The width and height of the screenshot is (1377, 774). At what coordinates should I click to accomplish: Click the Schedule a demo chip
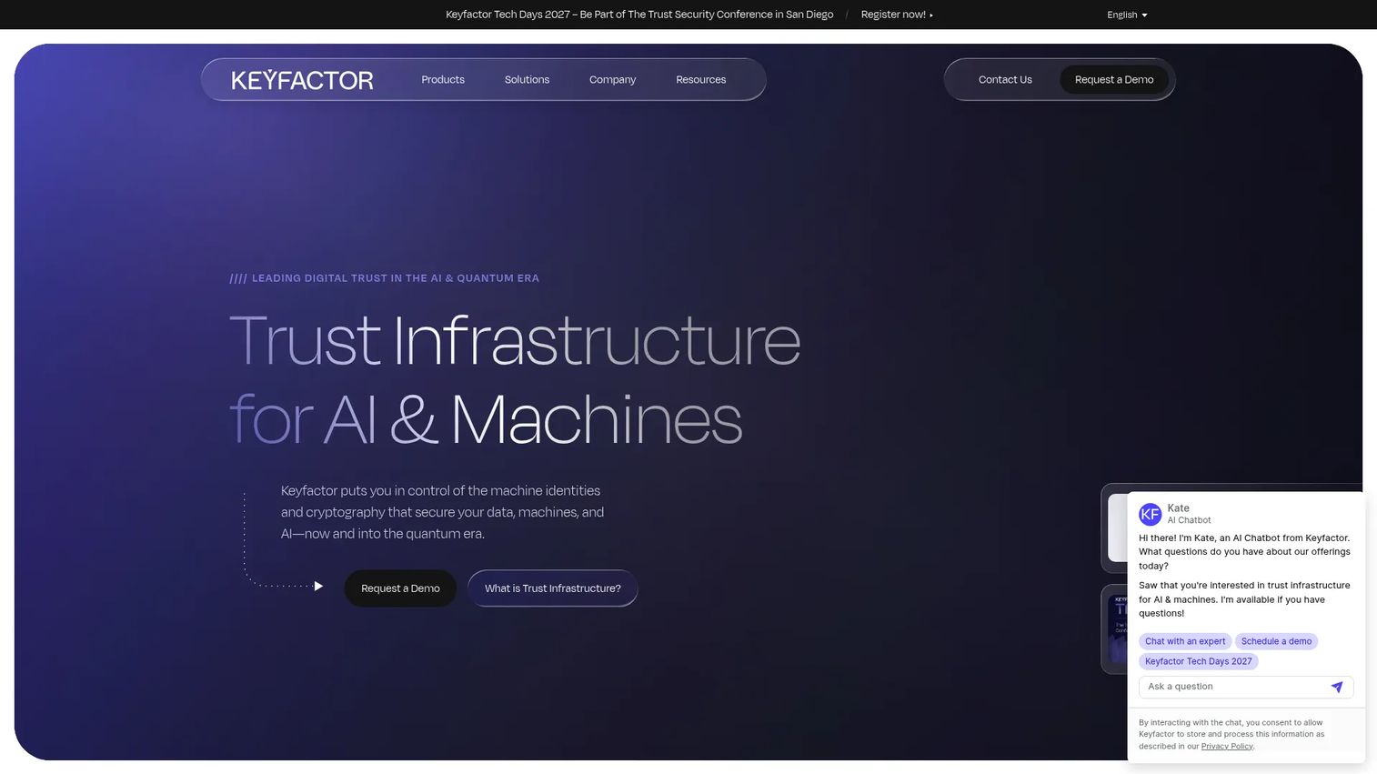tap(1276, 641)
